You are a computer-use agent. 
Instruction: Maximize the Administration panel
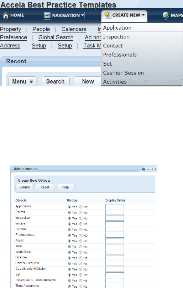tap(154, 169)
